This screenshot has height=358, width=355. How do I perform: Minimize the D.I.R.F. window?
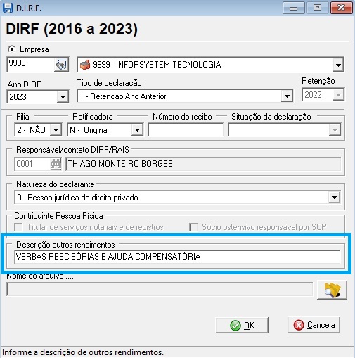293,8
